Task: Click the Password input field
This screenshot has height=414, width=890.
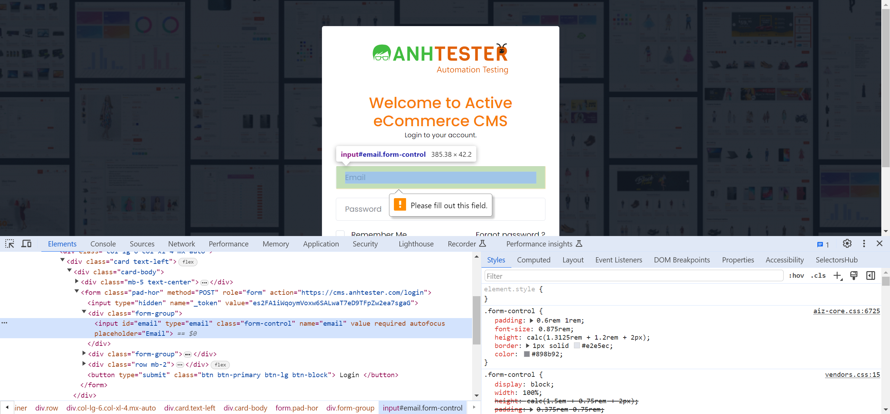Action: [x=440, y=209]
